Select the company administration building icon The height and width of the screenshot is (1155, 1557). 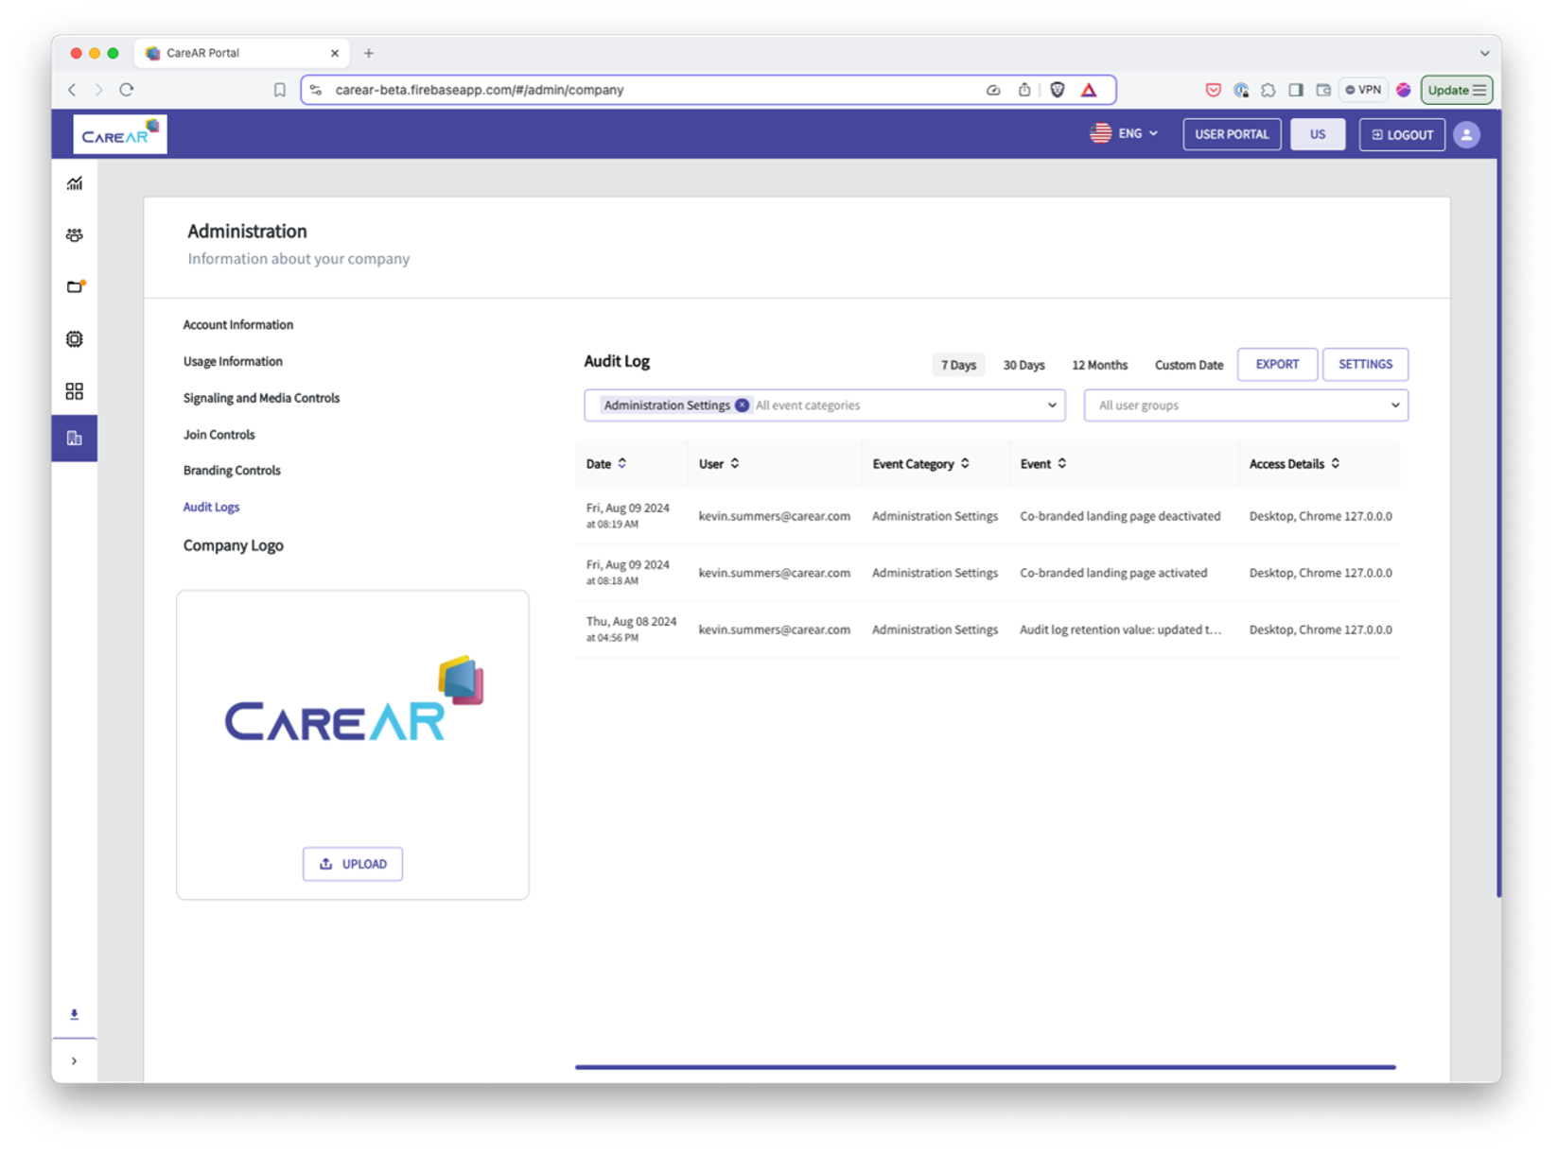(74, 437)
